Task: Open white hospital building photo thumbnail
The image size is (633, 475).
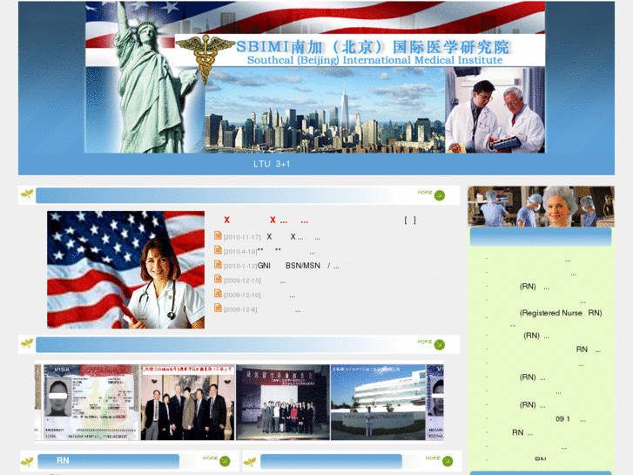Action: (x=378, y=403)
